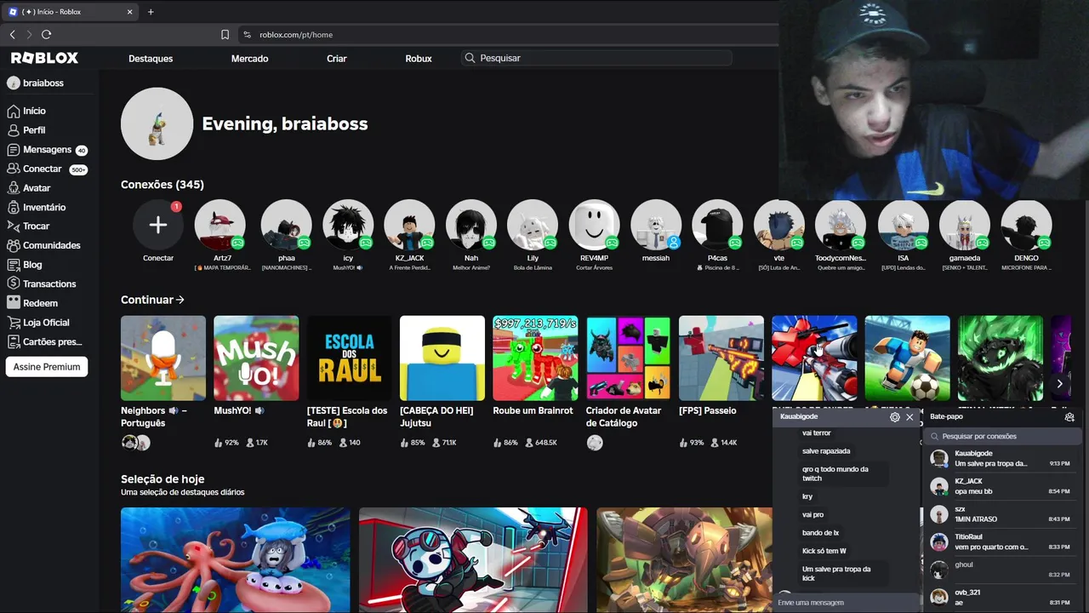Open Neighbors game thumbnail
1089x613 pixels.
tap(163, 358)
